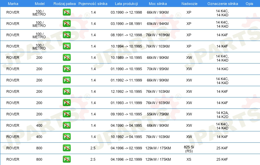Click petrol fuel icon in row 03.1990 -> 12.1998
This screenshot has width=260, height=165.
click(x=66, y=12)
